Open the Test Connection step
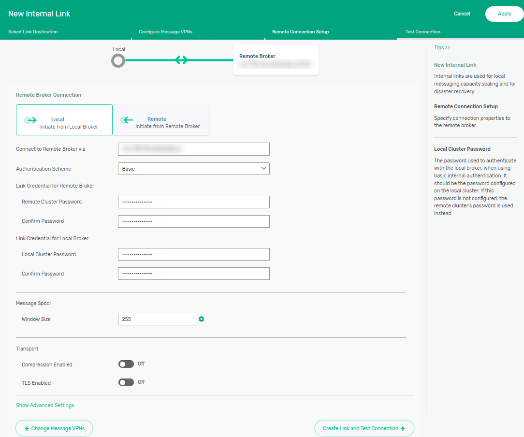 coord(422,32)
